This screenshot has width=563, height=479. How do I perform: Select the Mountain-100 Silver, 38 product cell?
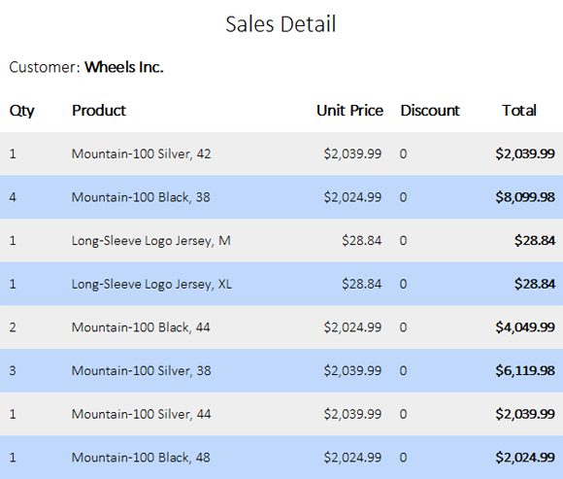(x=141, y=370)
